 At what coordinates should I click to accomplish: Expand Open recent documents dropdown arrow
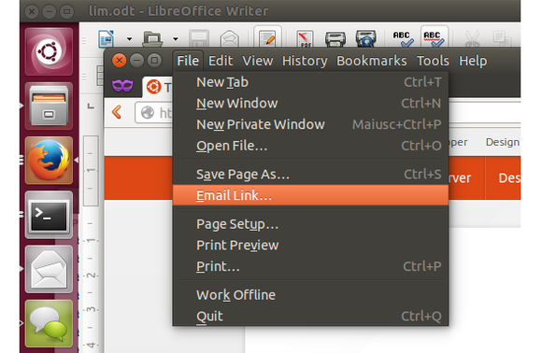point(176,39)
